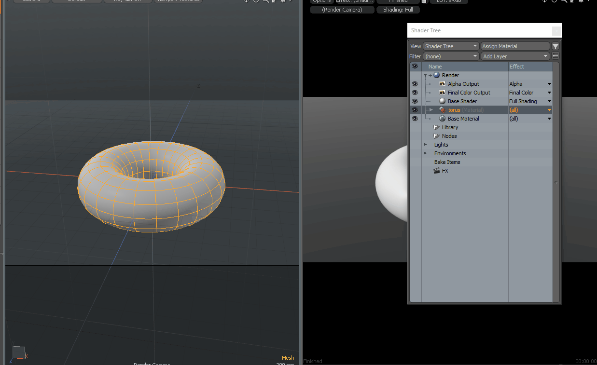
Task: Open the View dropdown showing Shader Tree
Action: (451, 46)
